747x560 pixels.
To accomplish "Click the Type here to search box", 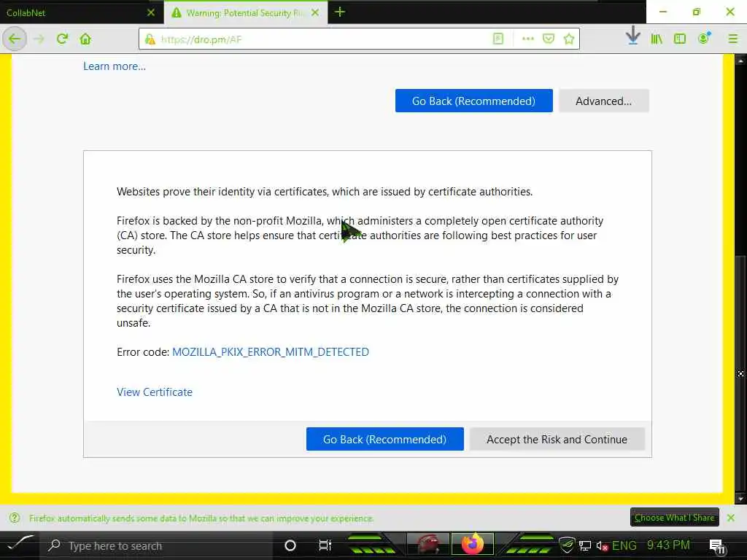I will (155, 545).
